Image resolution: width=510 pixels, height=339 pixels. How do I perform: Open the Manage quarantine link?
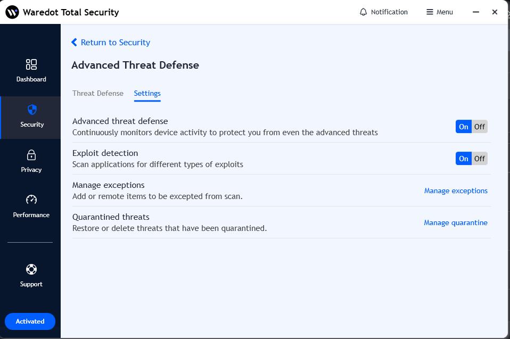coord(456,222)
